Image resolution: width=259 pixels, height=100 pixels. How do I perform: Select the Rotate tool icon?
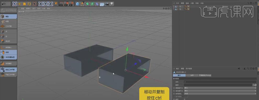(29, 4)
